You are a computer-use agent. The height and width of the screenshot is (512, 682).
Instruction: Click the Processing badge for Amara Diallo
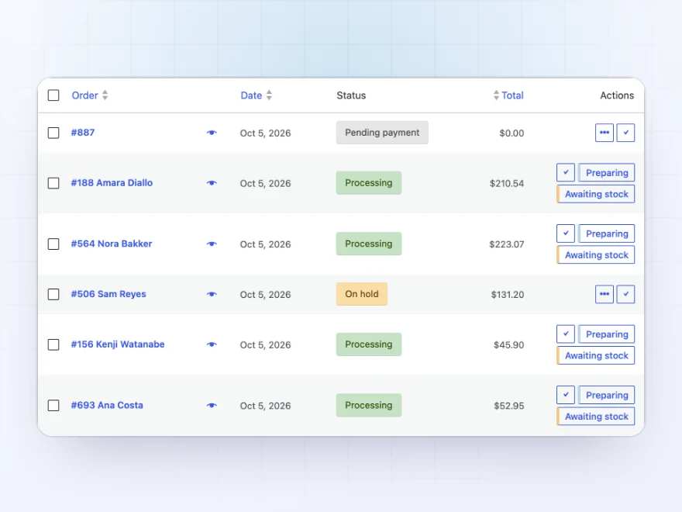(368, 183)
